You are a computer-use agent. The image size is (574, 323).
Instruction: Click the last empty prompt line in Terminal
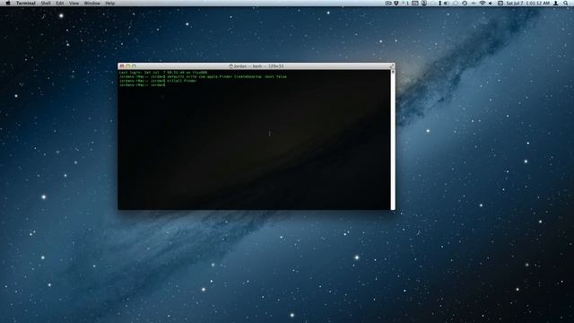(143, 85)
